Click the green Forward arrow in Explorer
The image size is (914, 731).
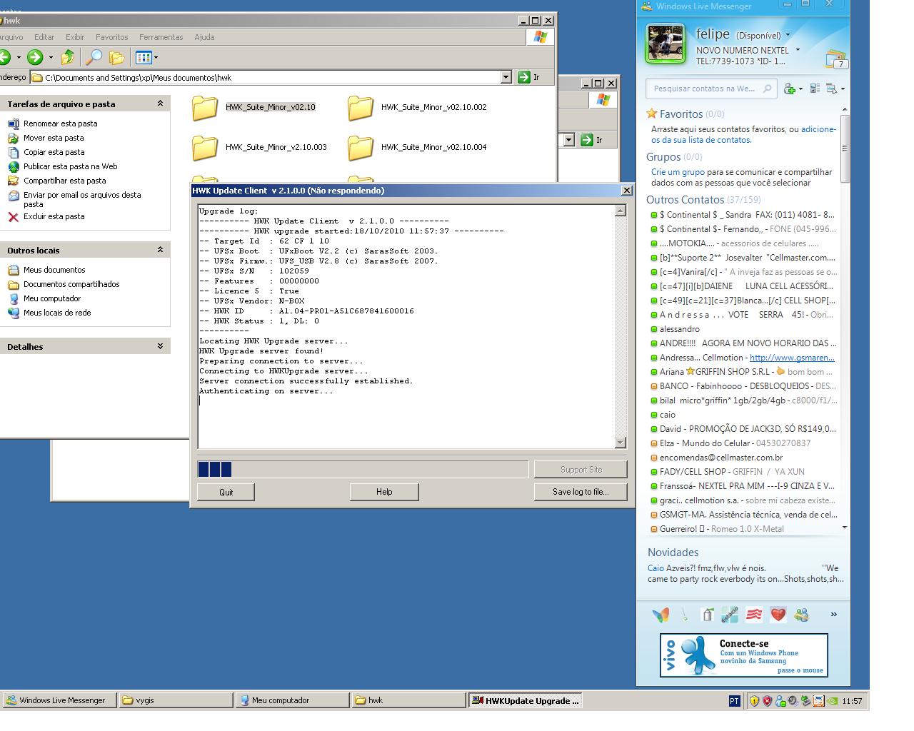tap(35, 57)
